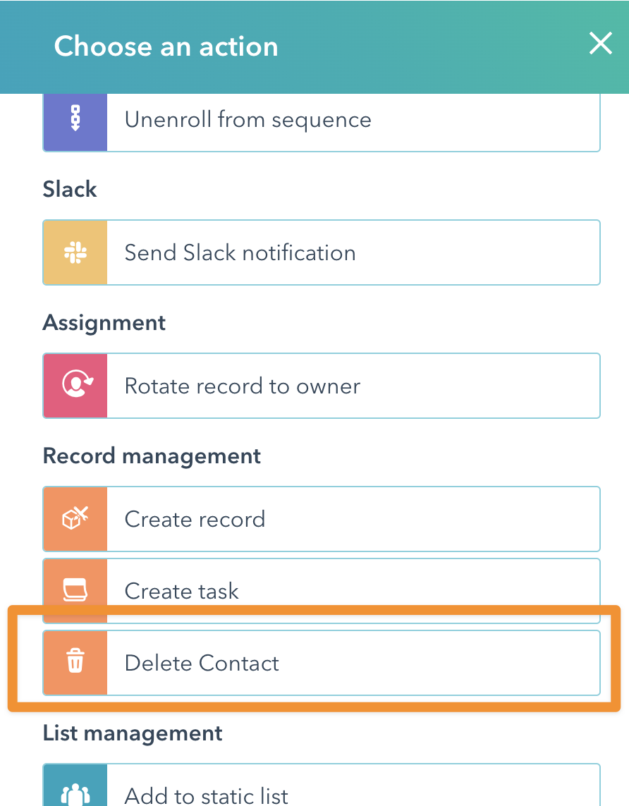Click the Assignment section heading
This screenshot has width=629, height=806.
[104, 322]
